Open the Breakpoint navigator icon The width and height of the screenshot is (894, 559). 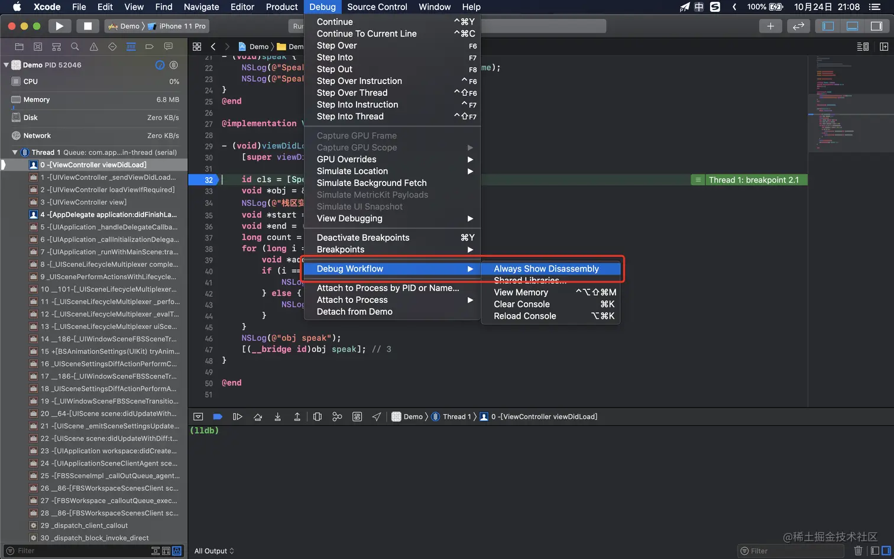[x=150, y=47]
